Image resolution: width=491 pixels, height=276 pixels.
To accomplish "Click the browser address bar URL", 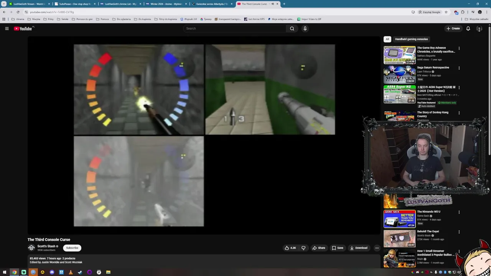I will tap(52, 12).
